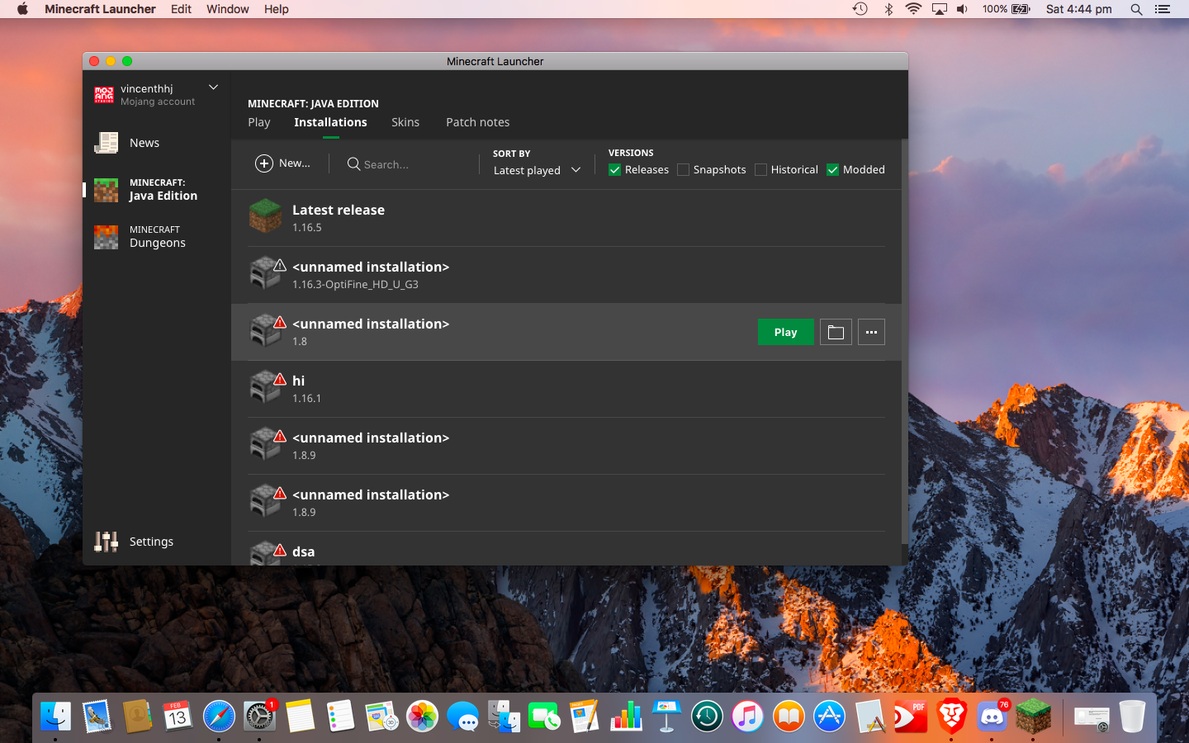
Task: Uncheck the Releases versions checkbox
Action: [x=614, y=170]
